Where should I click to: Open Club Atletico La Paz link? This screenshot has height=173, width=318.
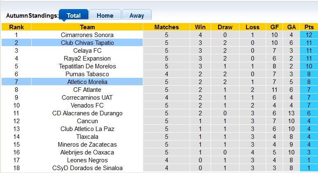(87, 129)
